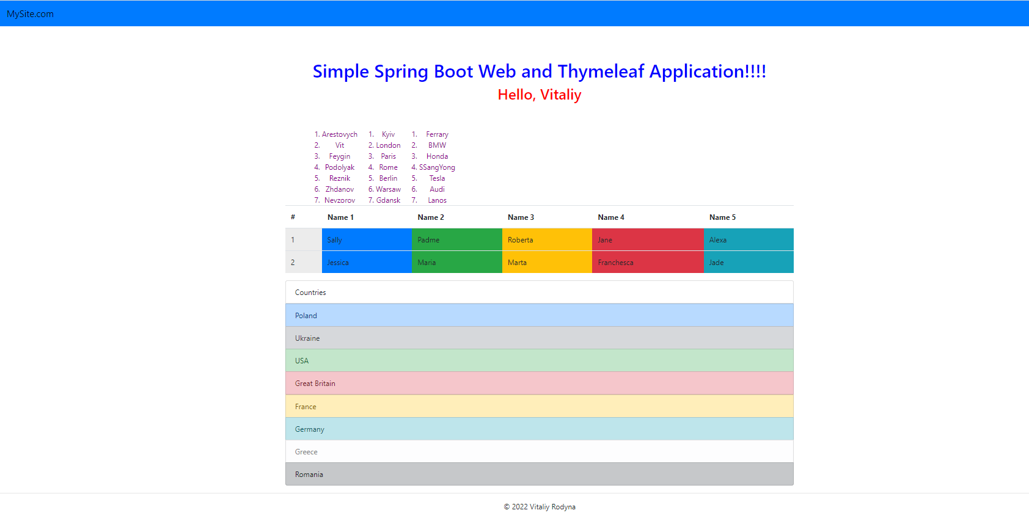Click the blue Jessica cell
The image size is (1029, 524).
pos(367,262)
